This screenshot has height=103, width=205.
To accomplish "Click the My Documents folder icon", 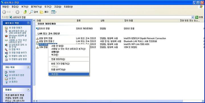I will click(6, 79).
